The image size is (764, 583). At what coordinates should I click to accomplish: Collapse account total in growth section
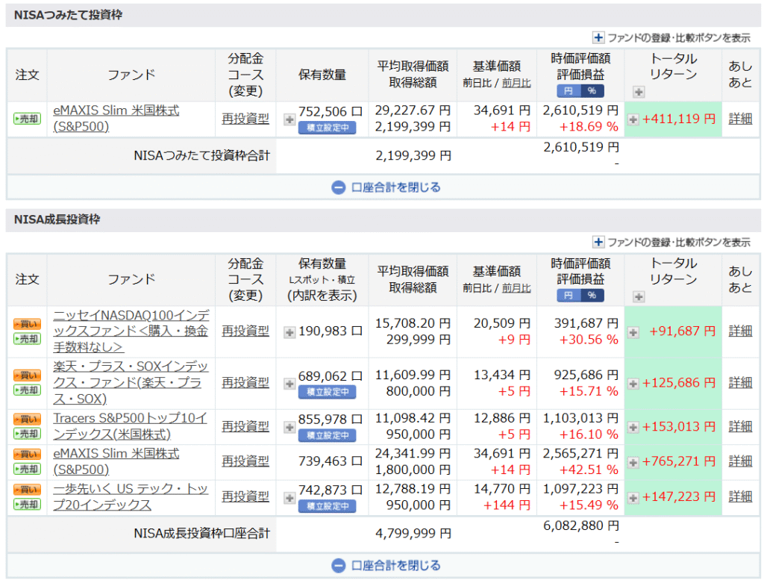[386, 565]
